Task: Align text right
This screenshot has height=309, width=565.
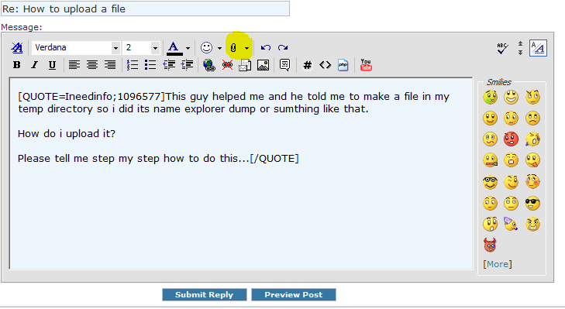Action: pyautogui.click(x=110, y=65)
